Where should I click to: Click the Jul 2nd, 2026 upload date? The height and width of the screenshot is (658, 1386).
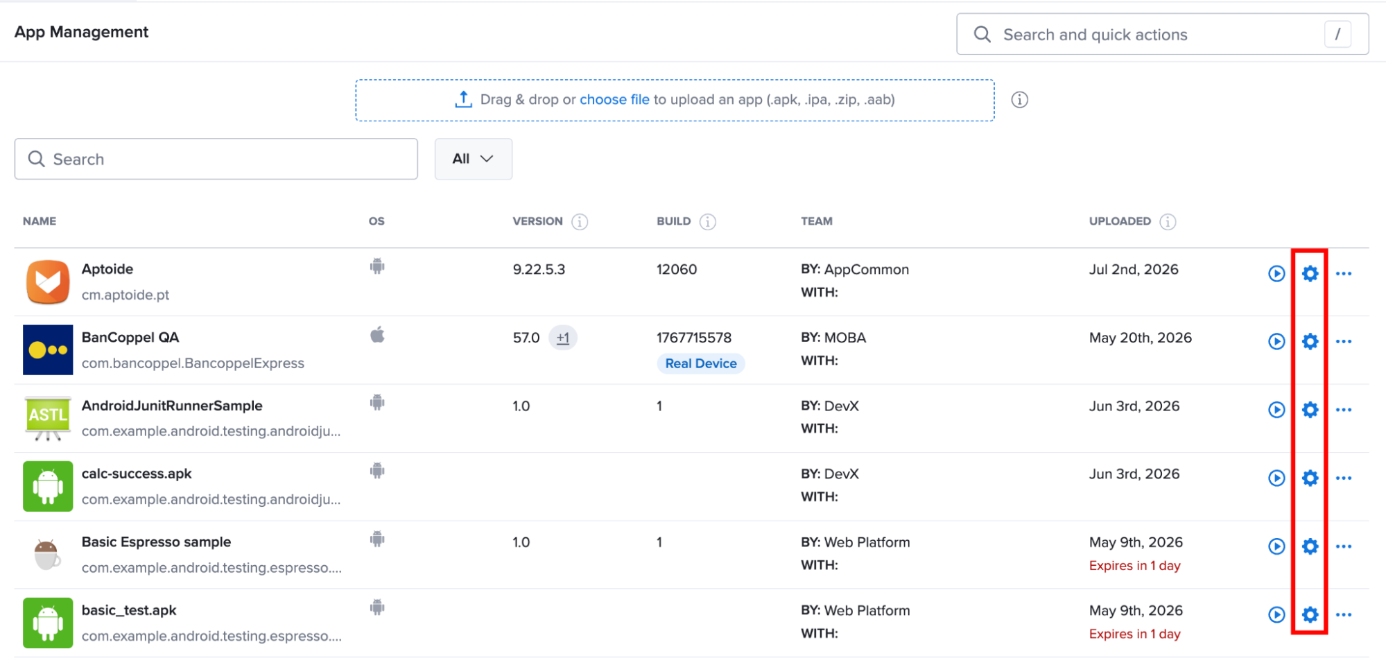(x=1134, y=269)
